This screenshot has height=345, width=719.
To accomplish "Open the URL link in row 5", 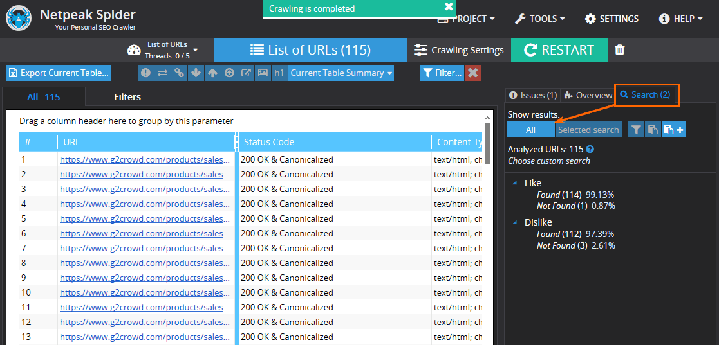I will [x=144, y=218].
